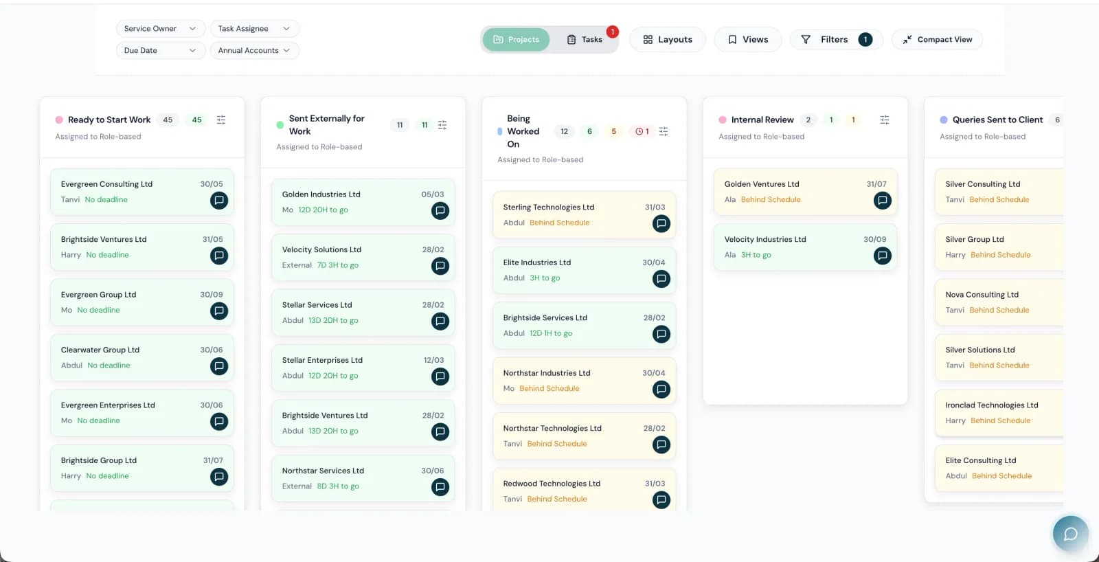Enable Compact View
The image size is (1099, 562).
937,40
